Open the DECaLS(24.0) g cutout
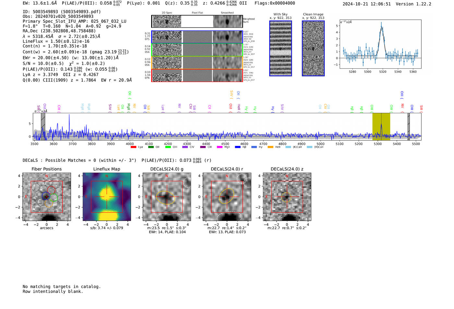Viewport: 454px width, 309px height. (x=167, y=197)
